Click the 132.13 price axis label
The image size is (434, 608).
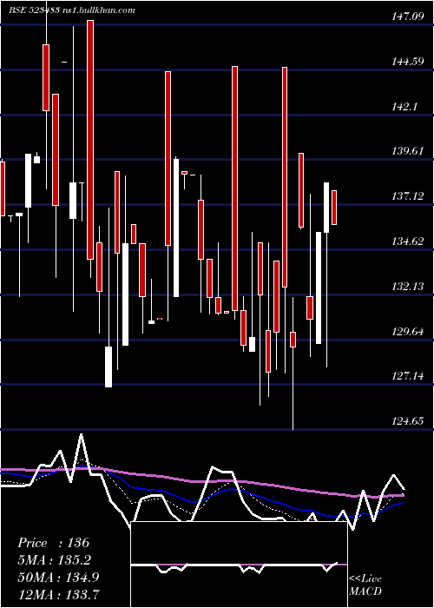[408, 286]
